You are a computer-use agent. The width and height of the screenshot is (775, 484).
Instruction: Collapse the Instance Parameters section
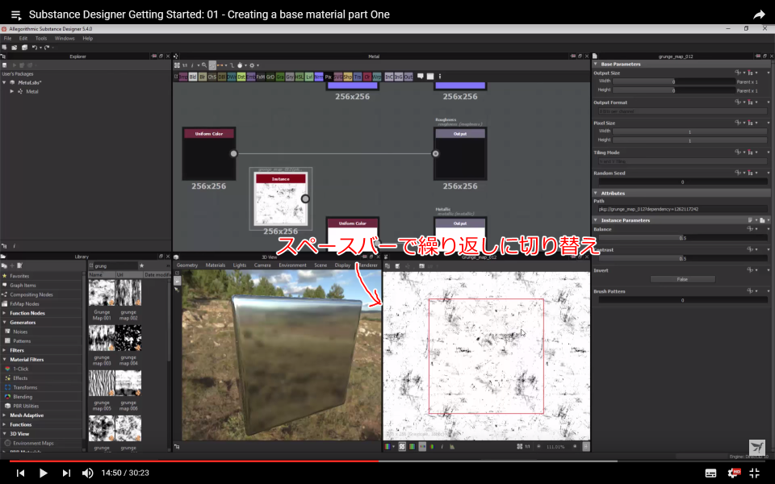pyautogui.click(x=596, y=220)
